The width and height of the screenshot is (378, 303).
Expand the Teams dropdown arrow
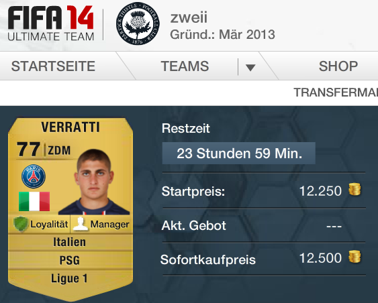point(250,67)
